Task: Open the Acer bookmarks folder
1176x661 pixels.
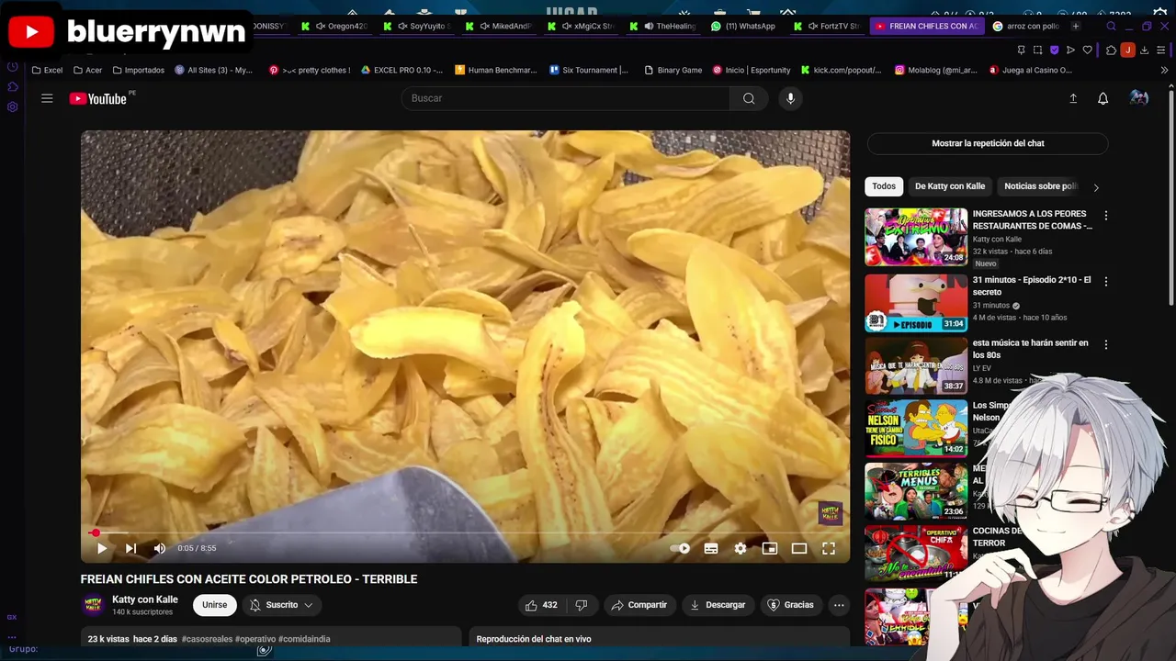Action: (x=87, y=70)
